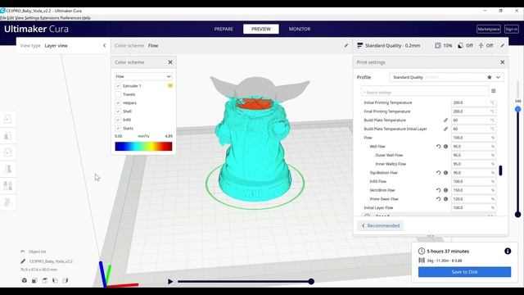Open the Flow color scheme dropdown
Image resolution: width=524 pixels, height=295 pixels.
coord(143,76)
